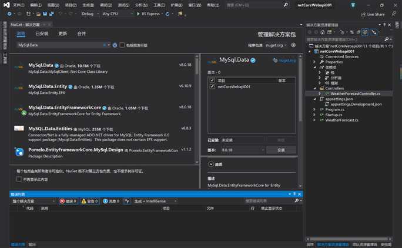The width and height of the screenshot is (402, 248).
Task: Click sync with active document icon
Action: pos(351,32)
